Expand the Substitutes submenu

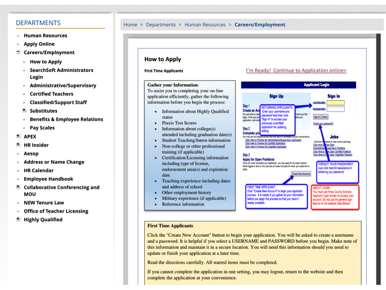coord(24,110)
